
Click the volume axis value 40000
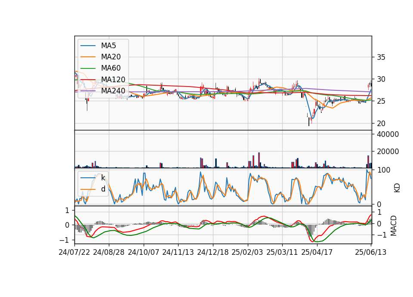(x=388, y=134)
